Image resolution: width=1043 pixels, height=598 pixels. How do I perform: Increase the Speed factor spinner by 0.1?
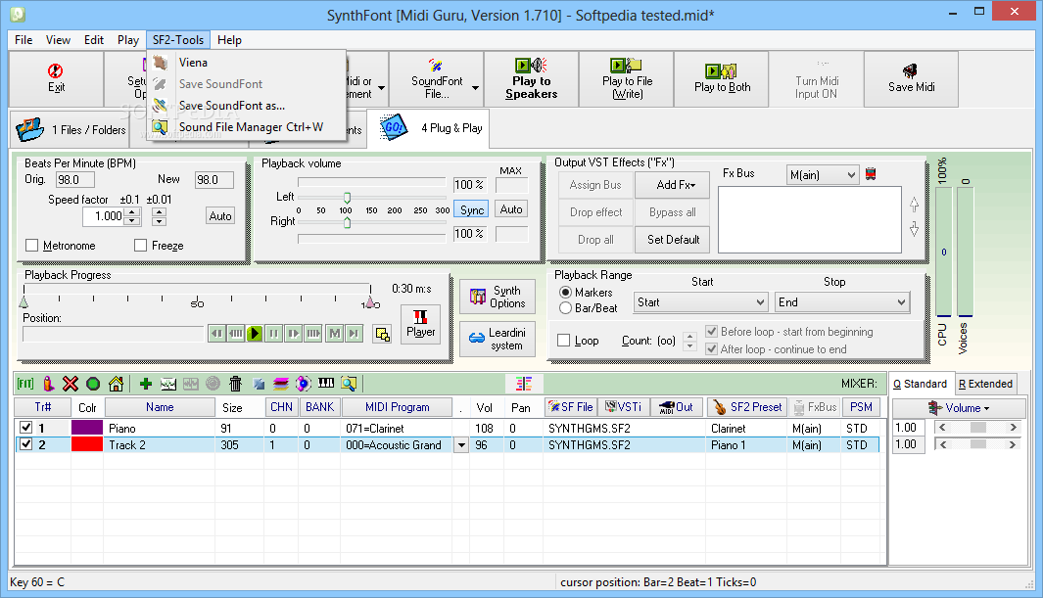click(x=131, y=212)
